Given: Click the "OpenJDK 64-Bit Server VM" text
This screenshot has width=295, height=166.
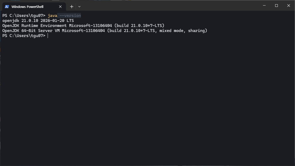Looking at the screenshot, I should pos(31,31).
